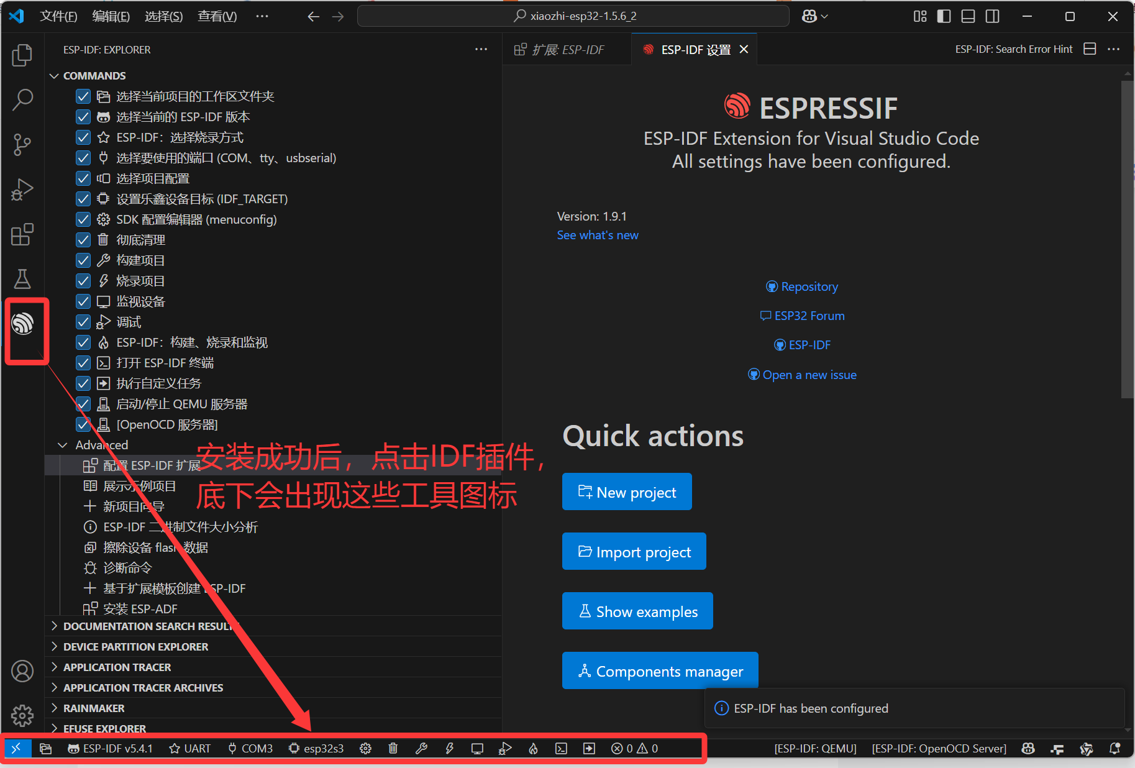Open Customize Layout in the title bar

(920, 16)
